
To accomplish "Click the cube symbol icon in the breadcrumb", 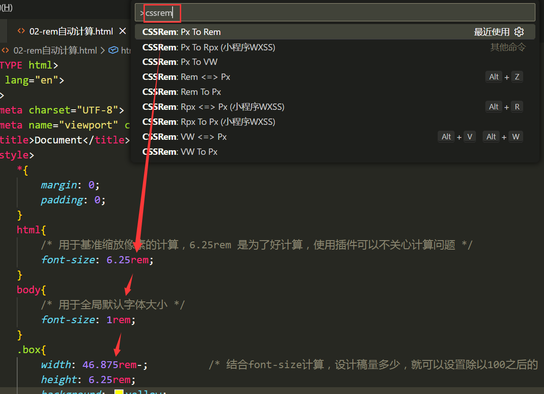I will 114,50.
